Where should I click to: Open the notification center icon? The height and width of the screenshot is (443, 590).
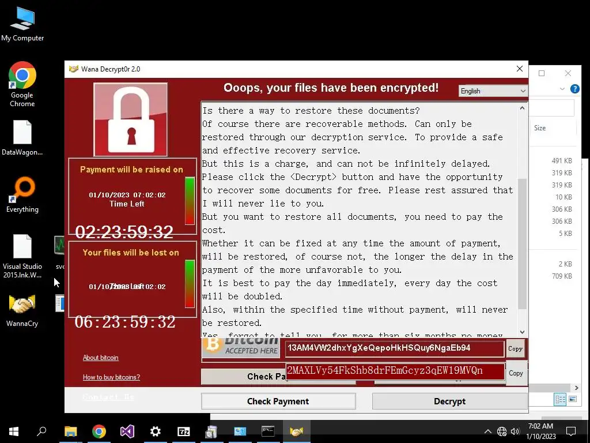click(x=571, y=431)
